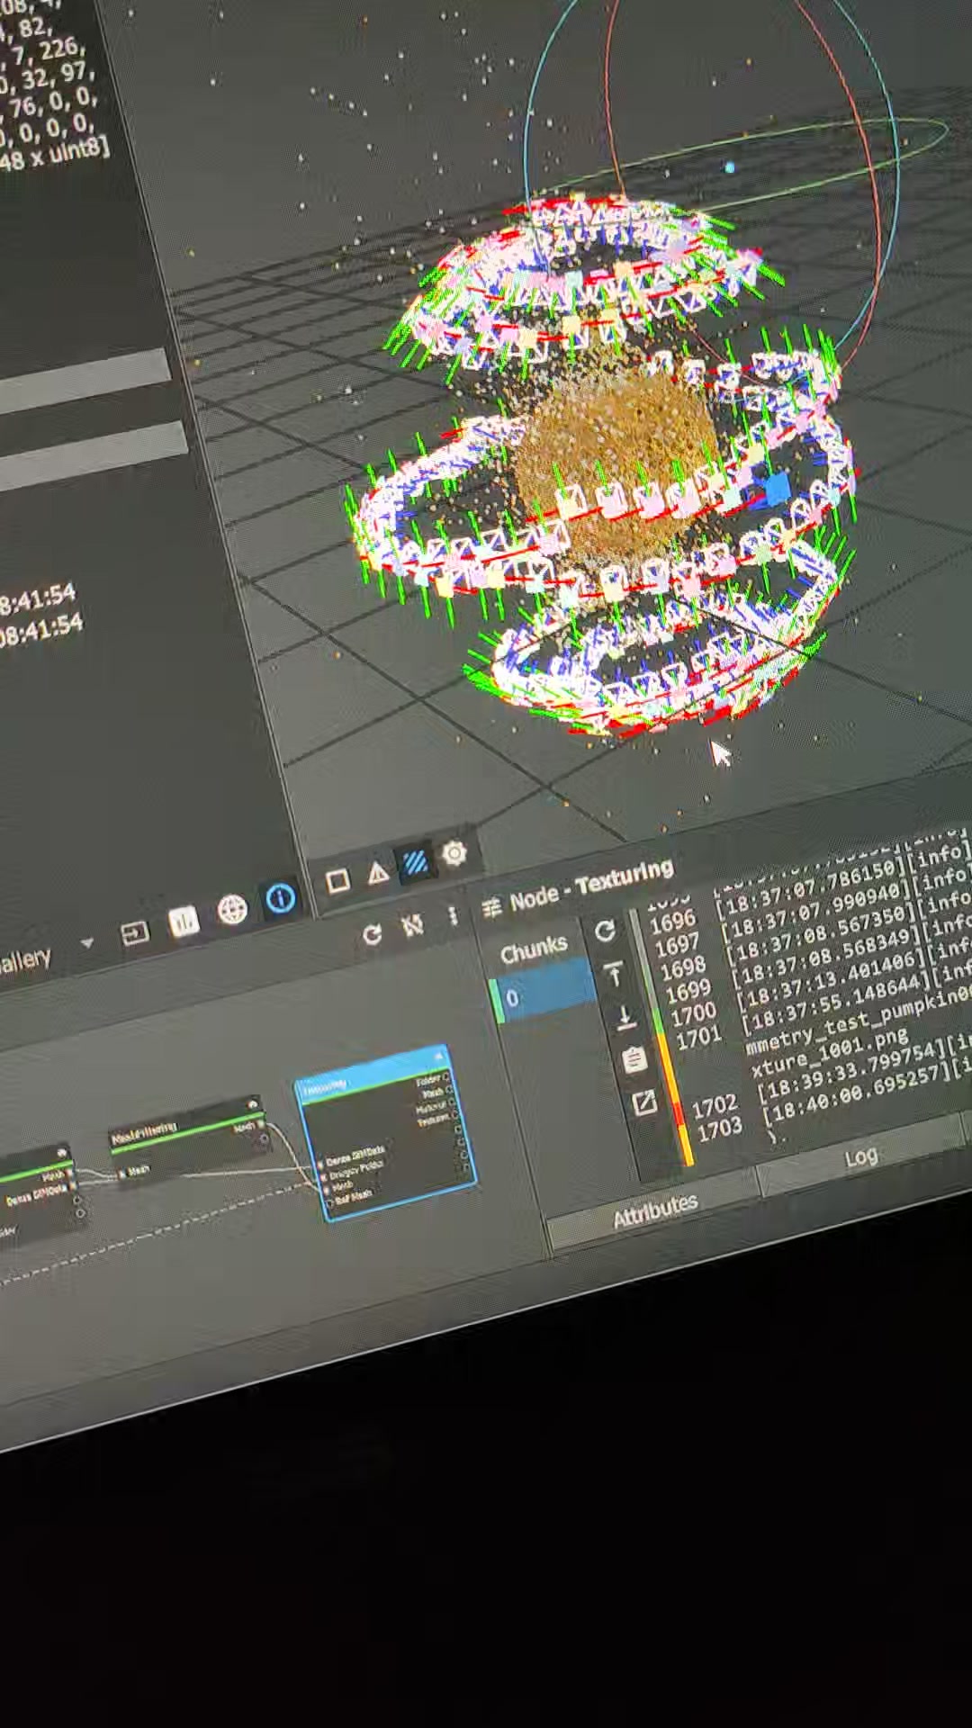Click the warning triangle icon below the 3D viewer
972x1728 pixels.
(378, 872)
